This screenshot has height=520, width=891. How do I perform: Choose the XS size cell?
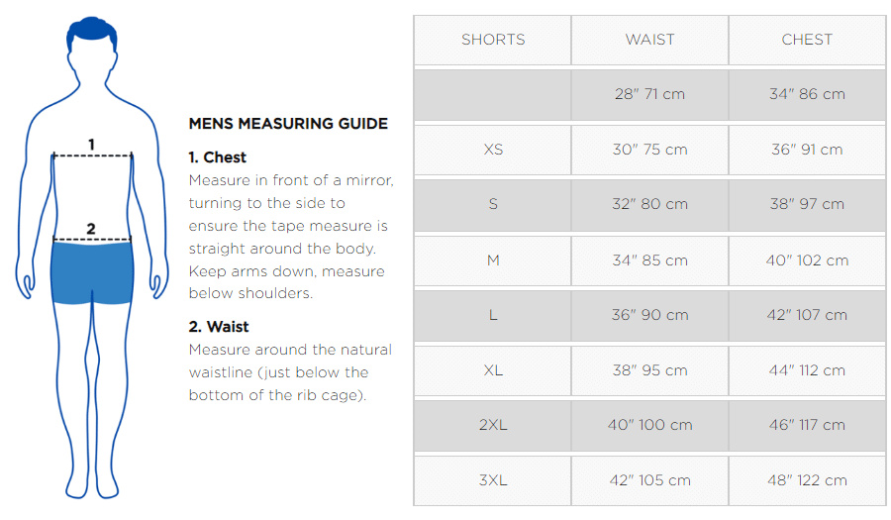[x=493, y=150]
